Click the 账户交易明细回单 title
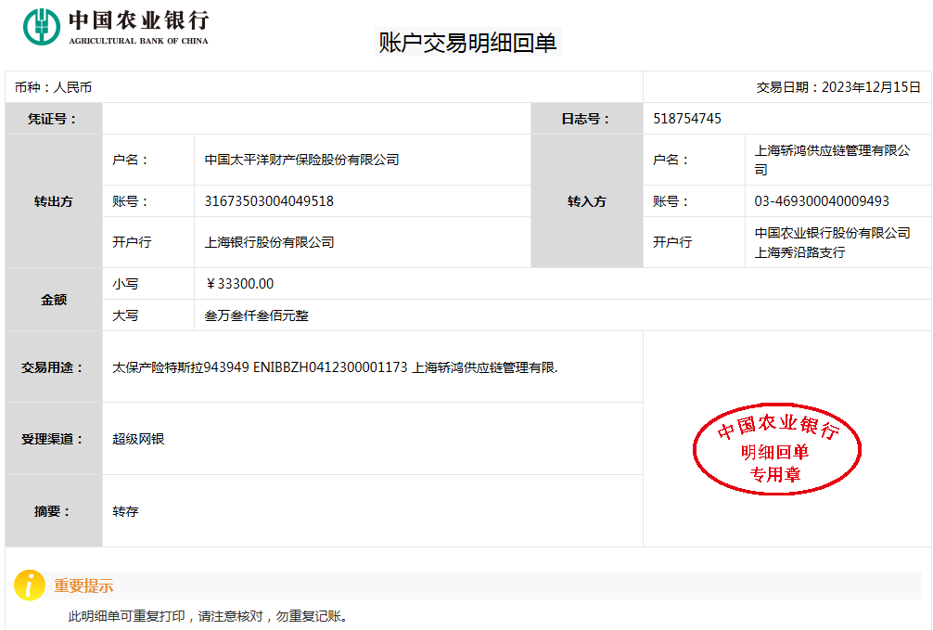Viewport: 933px width, 630px height. (467, 43)
